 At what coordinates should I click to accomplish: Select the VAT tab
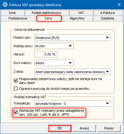coord(81,13)
